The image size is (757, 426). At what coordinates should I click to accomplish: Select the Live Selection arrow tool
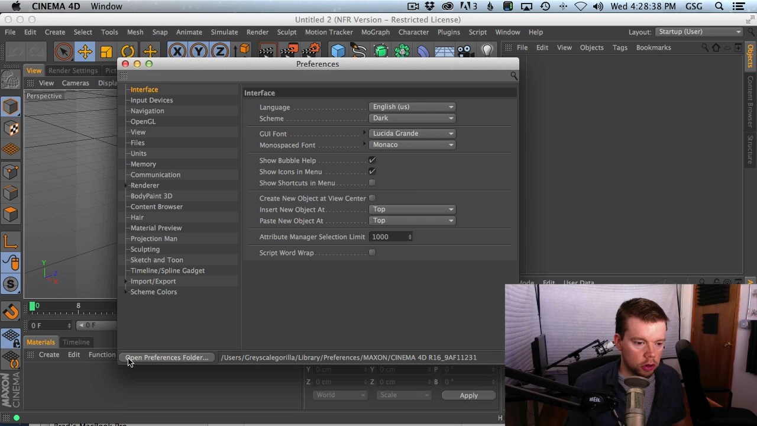tap(63, 52)
